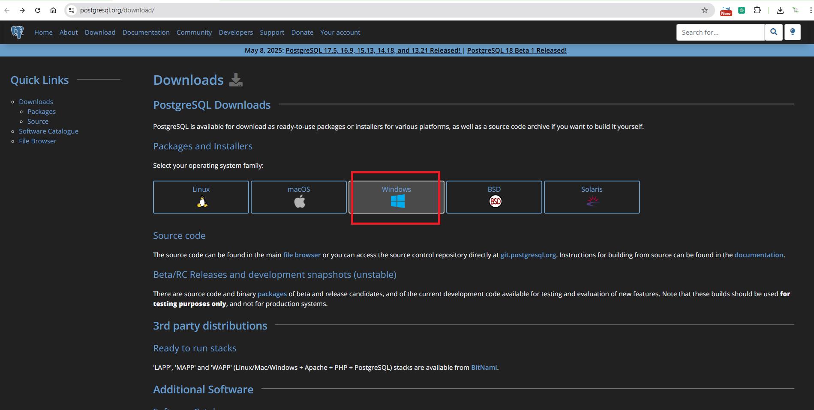814x410 pixels.
Task: Bookmark this page with the star icon
Action: tap(705, 10)
